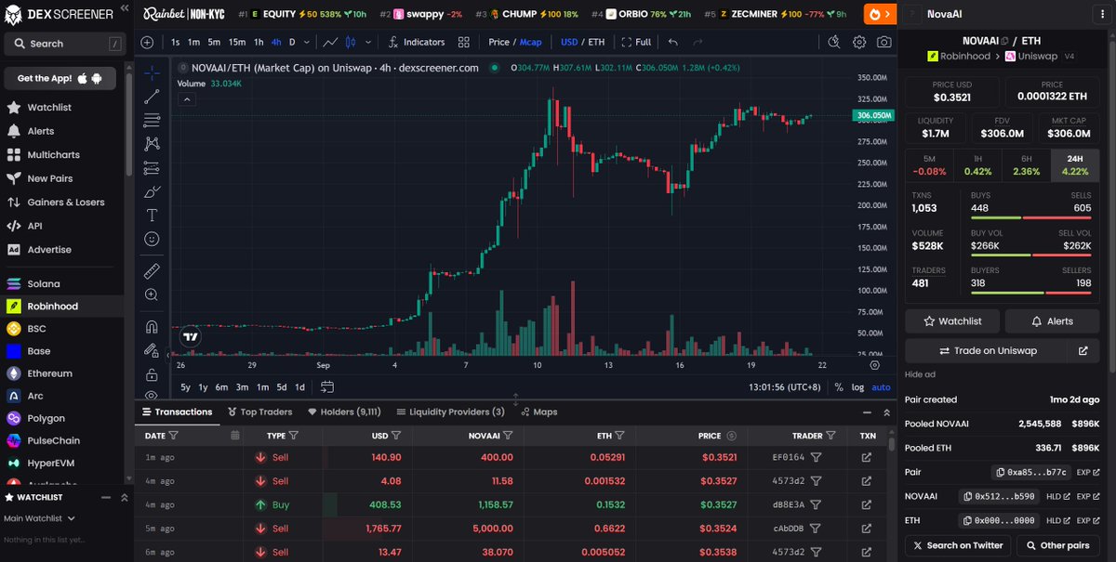
Task: Select the brush drawing tool
Action: pos(152,191)
